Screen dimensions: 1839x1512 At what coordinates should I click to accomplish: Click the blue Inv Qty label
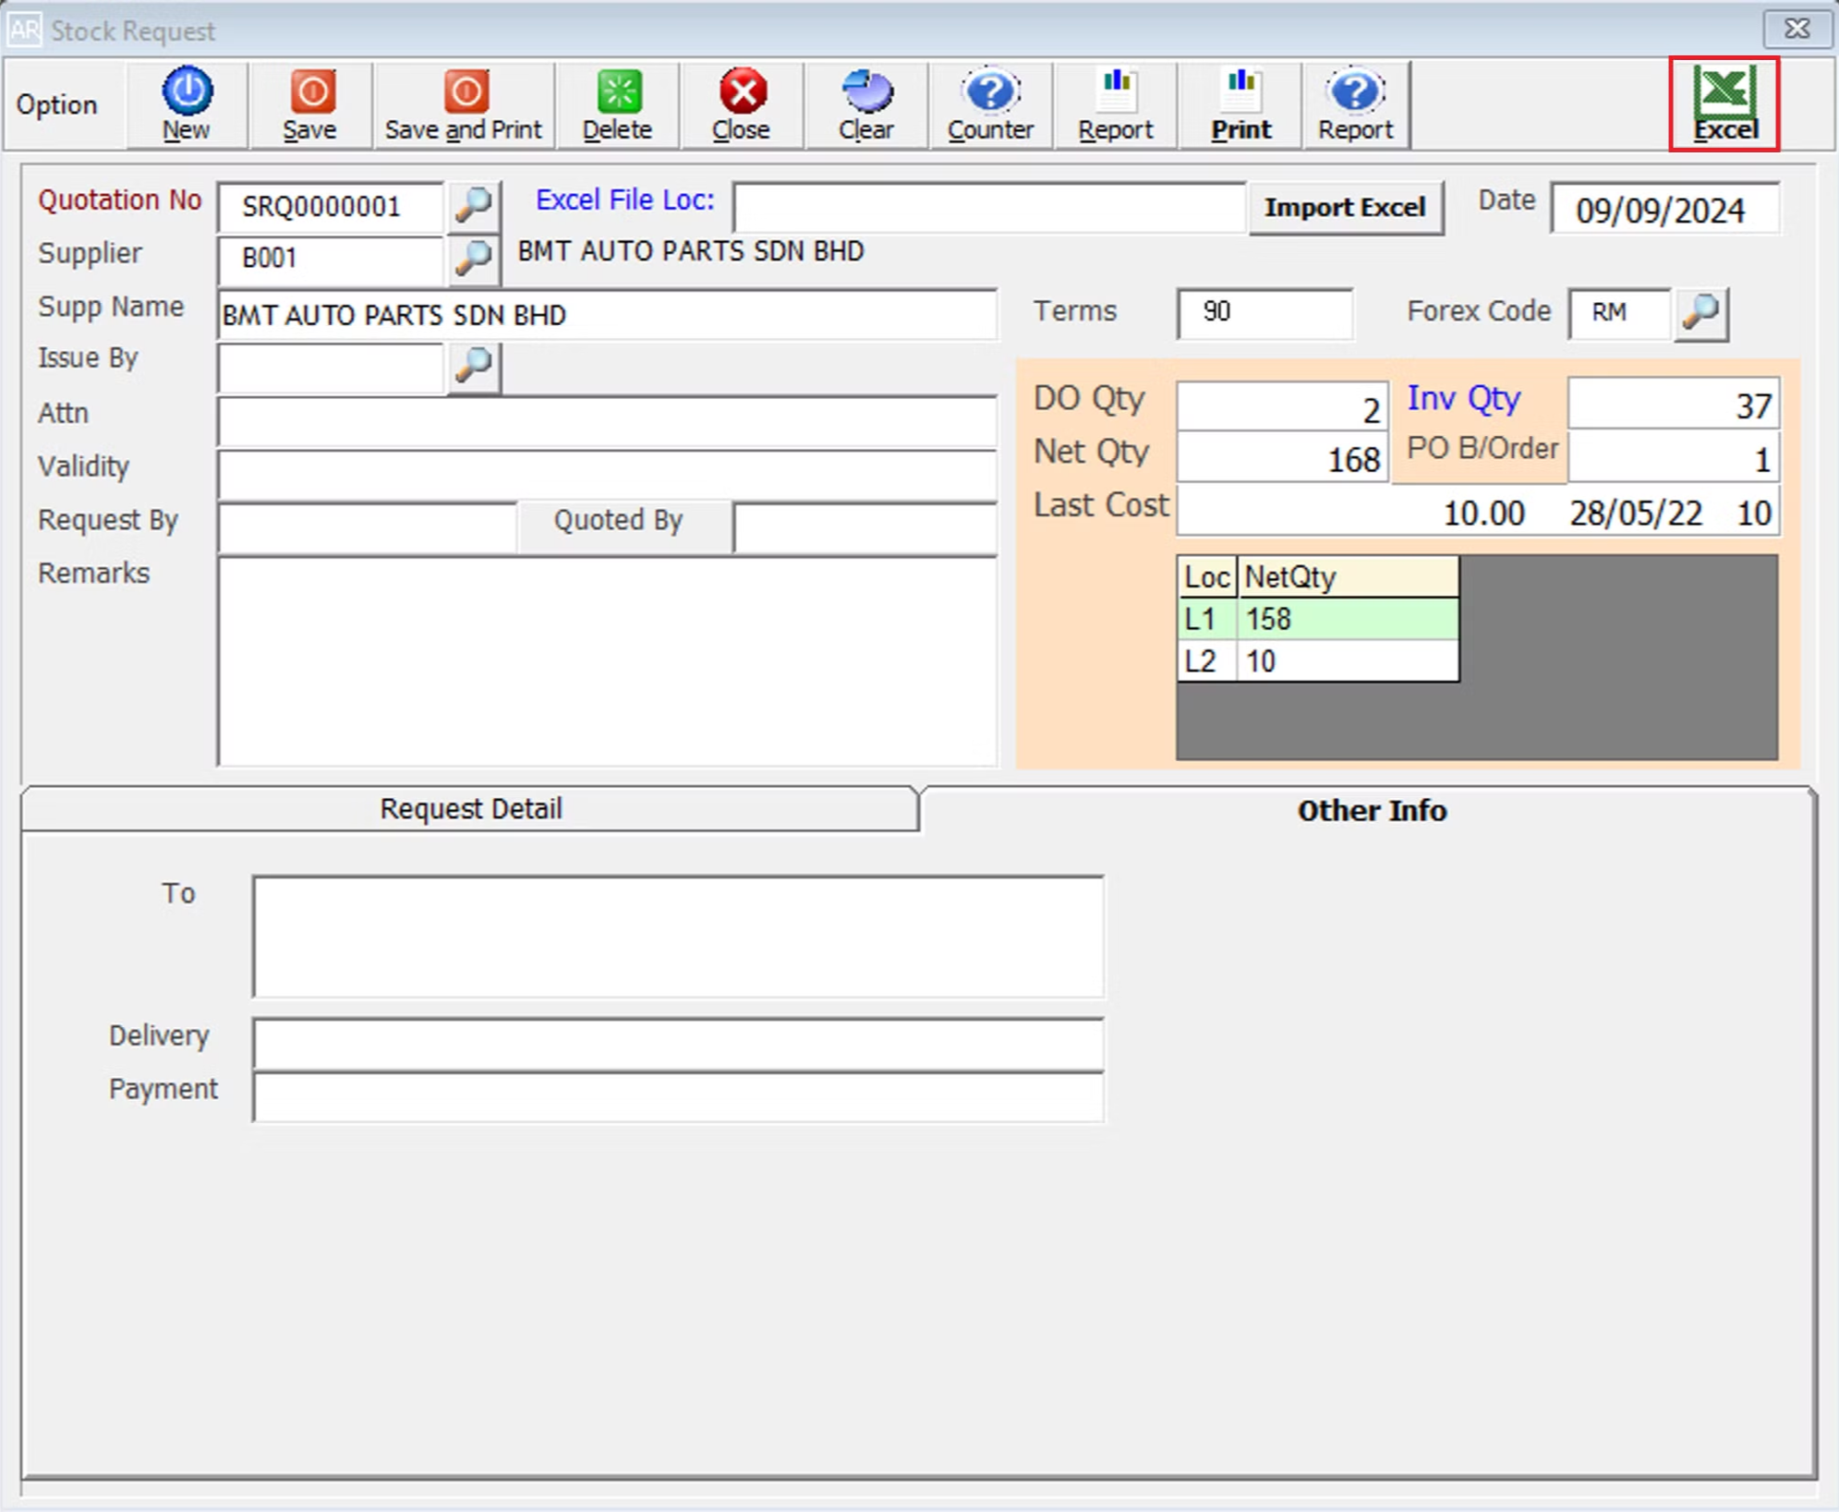tap(1463, 399)
